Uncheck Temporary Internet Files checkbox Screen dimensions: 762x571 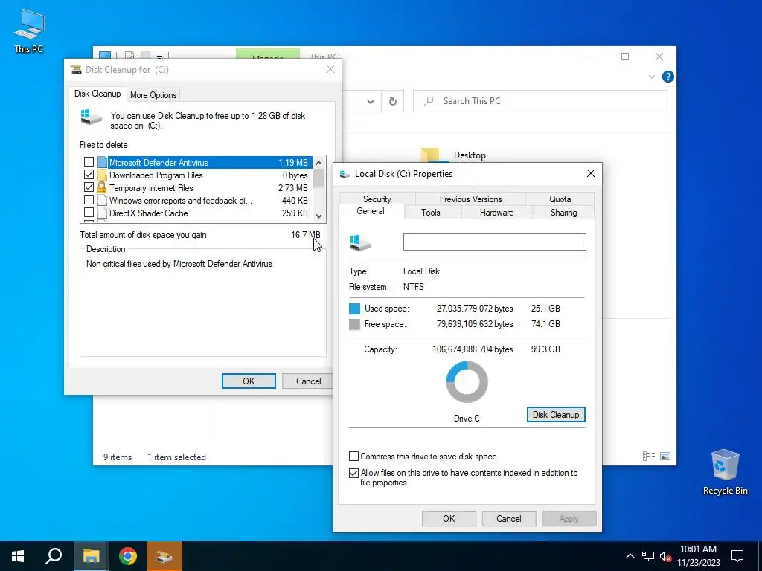tap(89, 187)
